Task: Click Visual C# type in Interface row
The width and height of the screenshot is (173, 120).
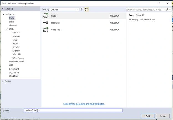Action: (x=115, y=23)
